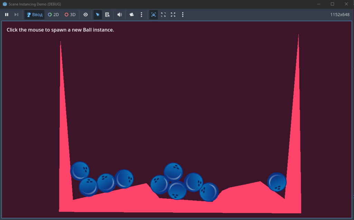Activate the list selection tool icon
Screen dimensions: 354x220
(108, 15)
